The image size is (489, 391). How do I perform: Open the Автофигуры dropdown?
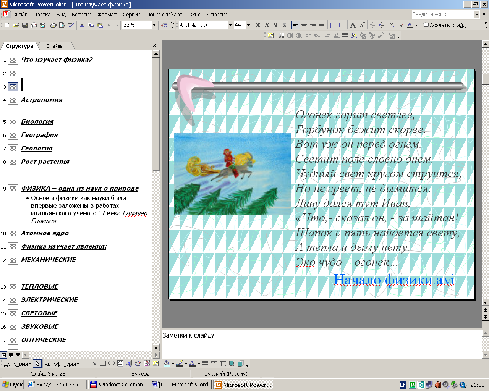tap(62, 364)
